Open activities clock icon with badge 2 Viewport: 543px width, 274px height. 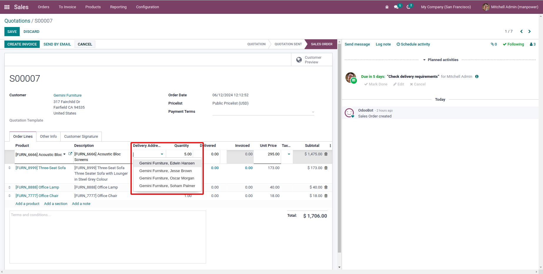pyautogui.click(x=409, y=7)
